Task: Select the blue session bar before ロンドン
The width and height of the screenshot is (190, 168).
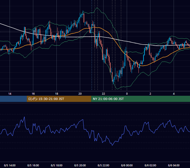Action: tap(13, 99)
